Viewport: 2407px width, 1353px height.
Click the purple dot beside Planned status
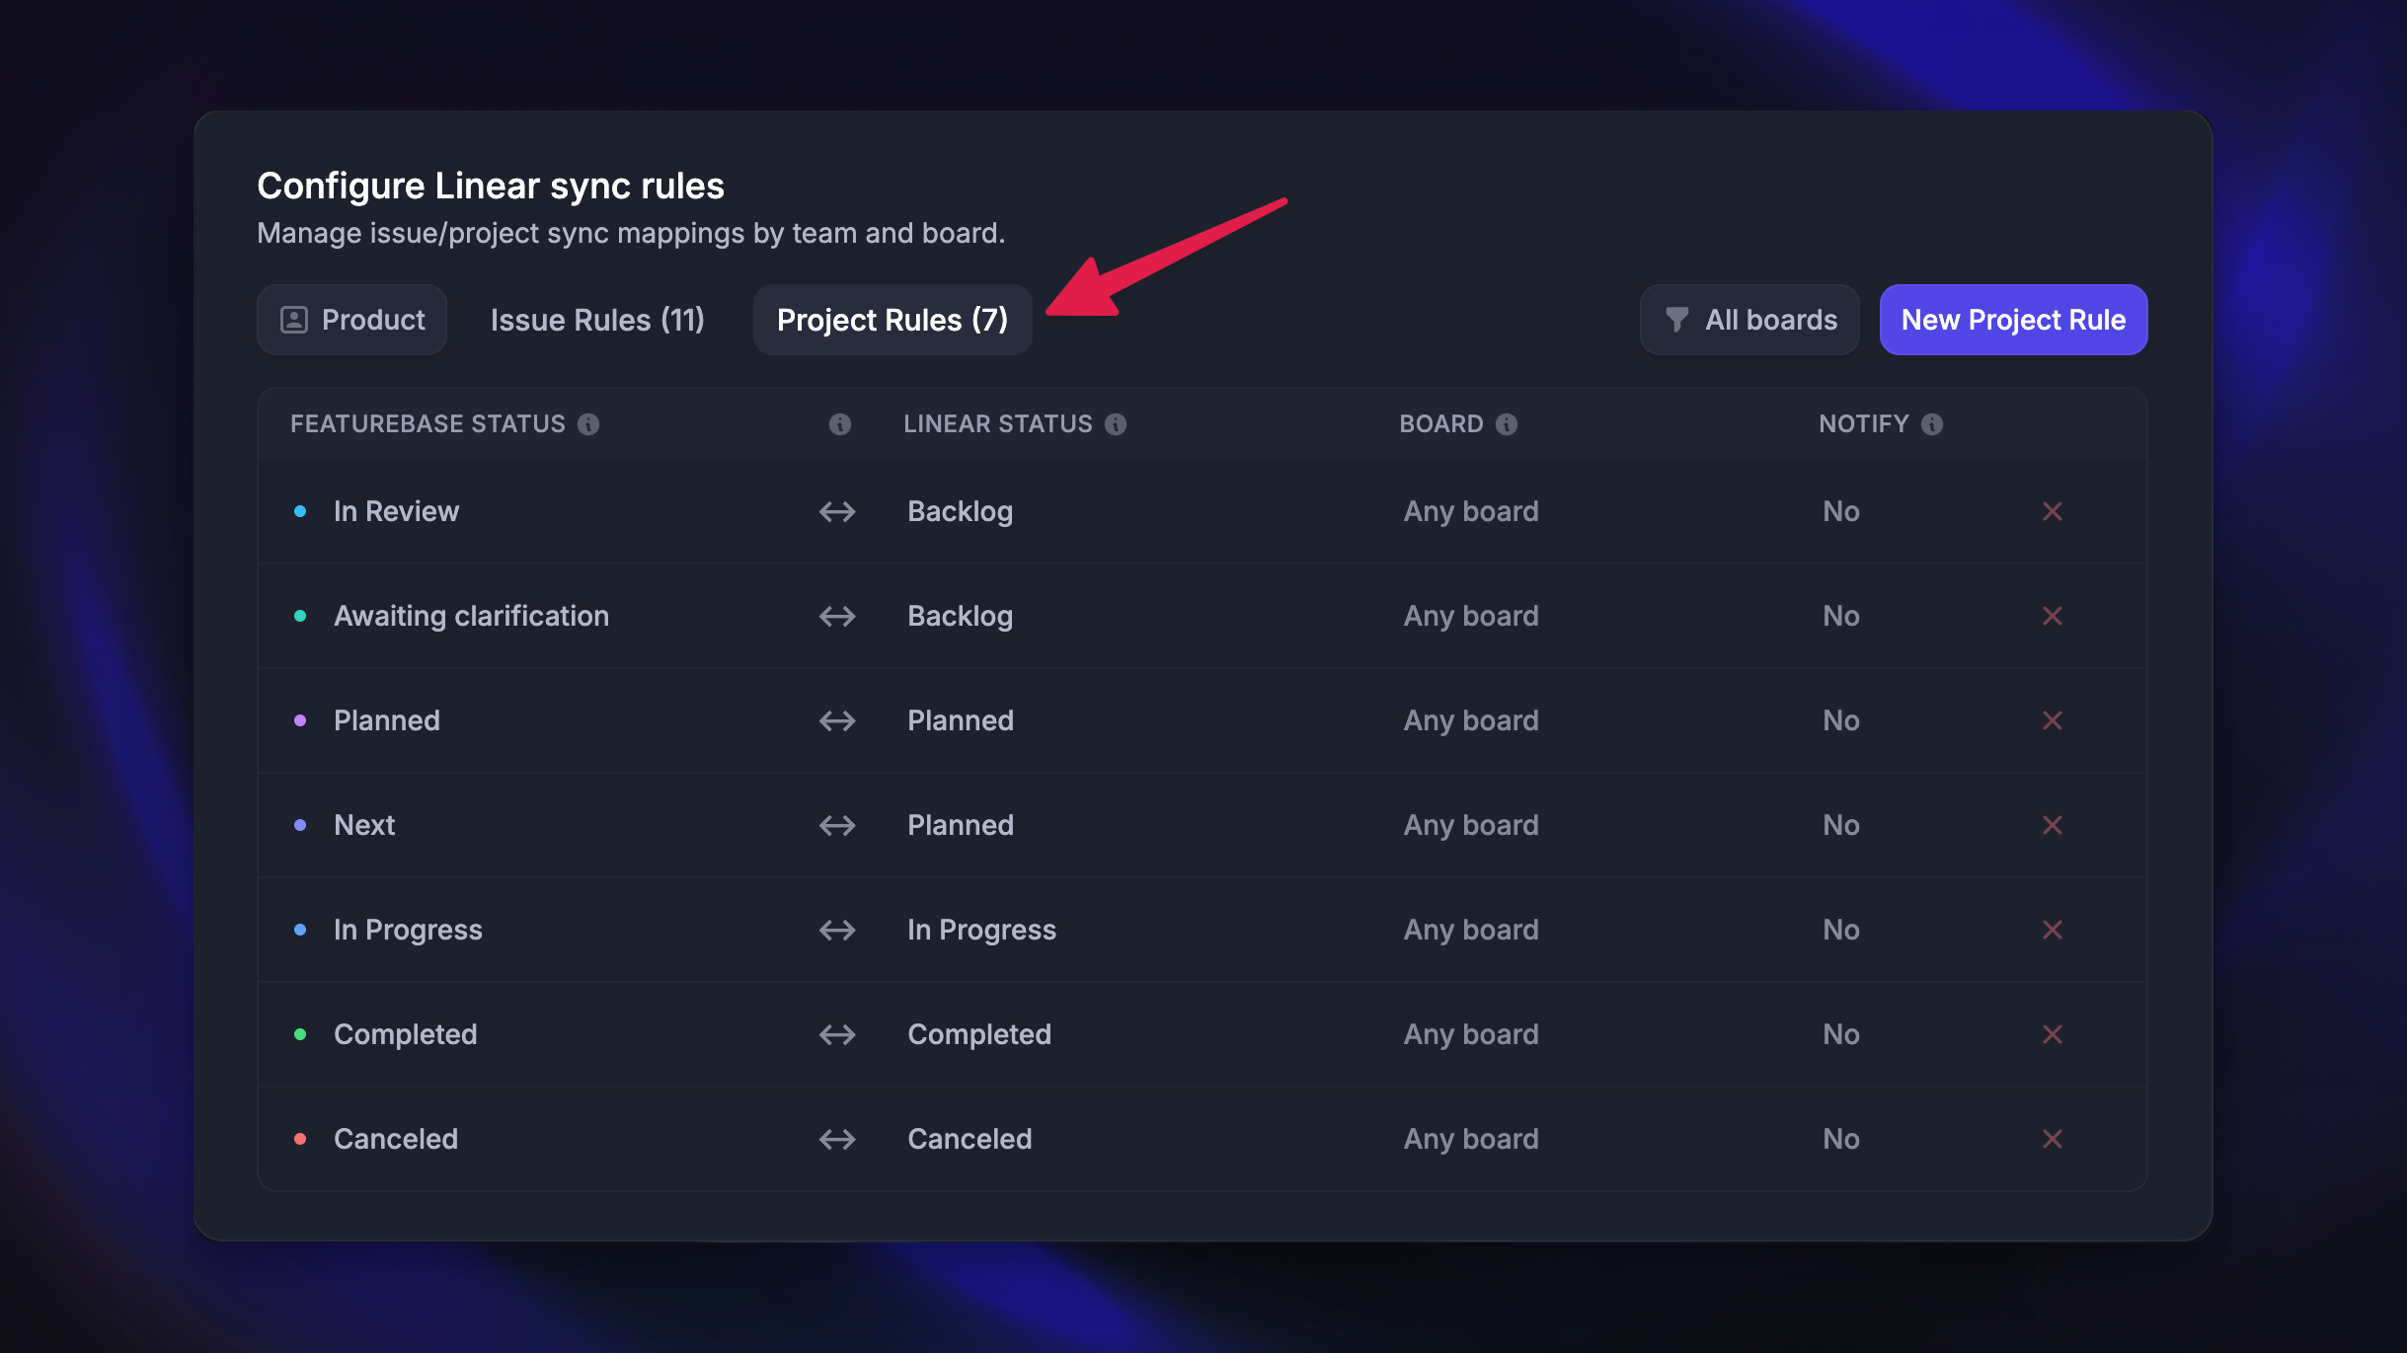coord(300,720)
